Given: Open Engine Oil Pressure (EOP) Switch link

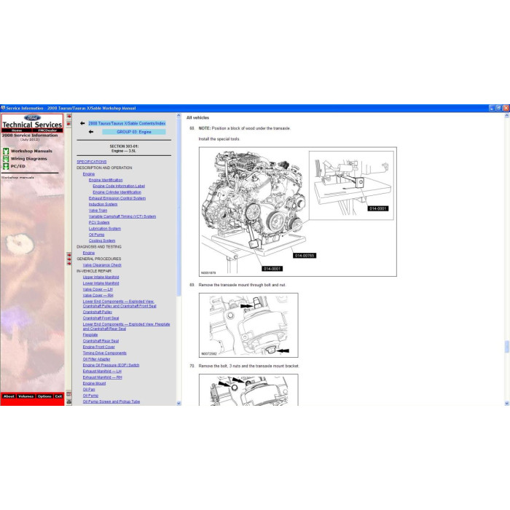Looking at the screenshot, I should point(111,365).
